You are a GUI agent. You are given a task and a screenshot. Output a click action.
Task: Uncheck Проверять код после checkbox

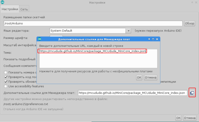(x=6, y=77)
